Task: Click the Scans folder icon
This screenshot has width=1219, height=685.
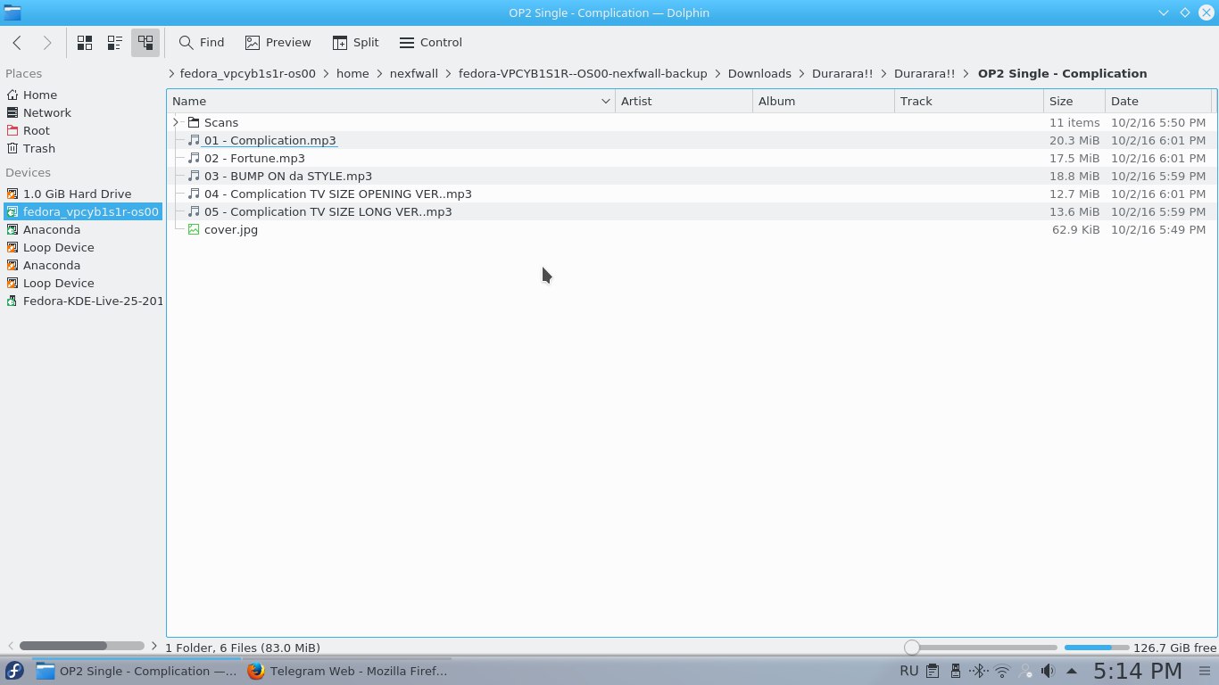Action: point(194,122)
